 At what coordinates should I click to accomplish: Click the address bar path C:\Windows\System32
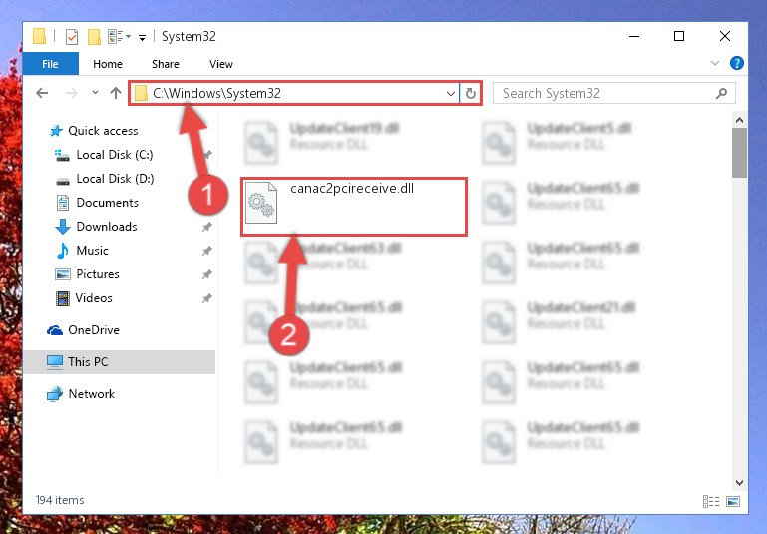tap(216, 93)
